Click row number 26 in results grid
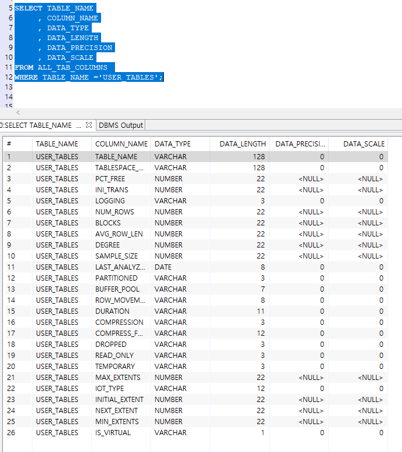 tap(11, 433)
